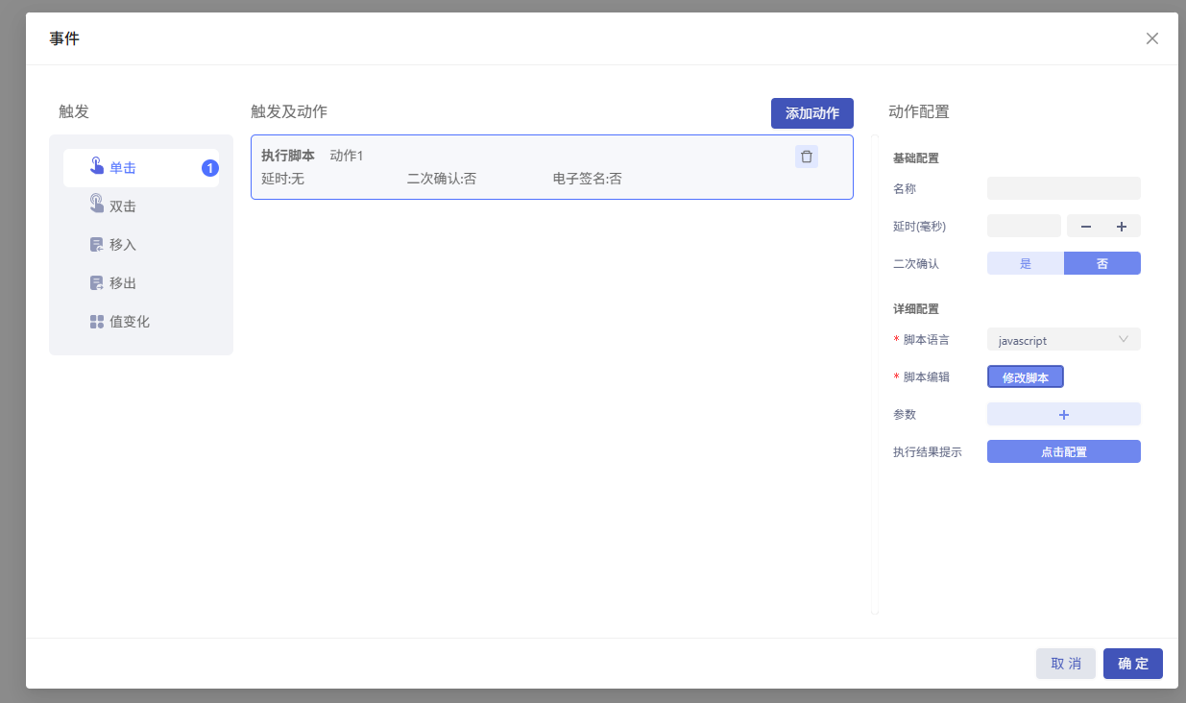Click the badge count 1 on 单击
This screenshot has width=1186, height=703.
click(210, 168)
